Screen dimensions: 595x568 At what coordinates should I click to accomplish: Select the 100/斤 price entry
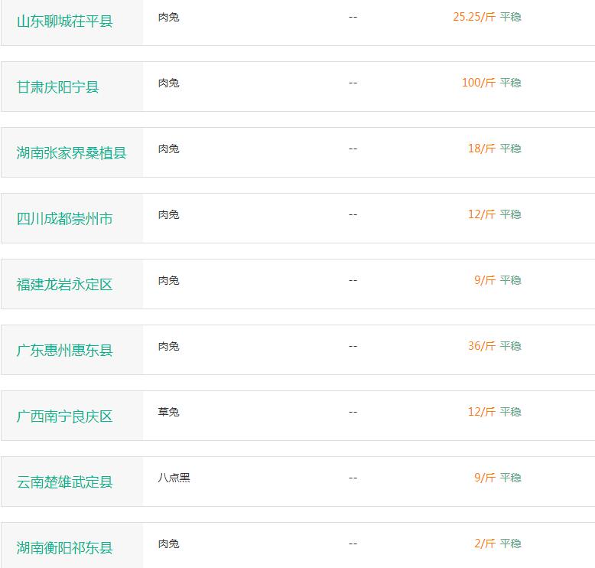[x=479, y=83]
